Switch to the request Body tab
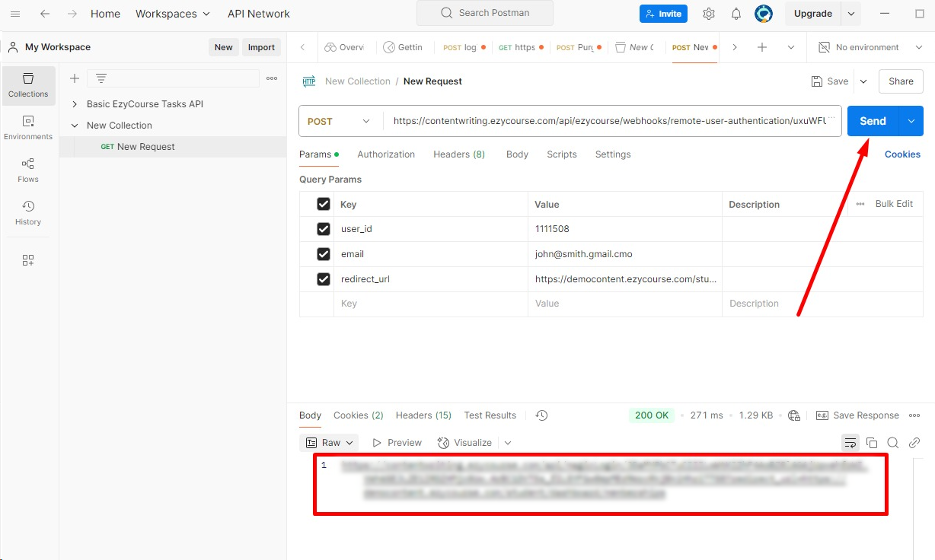The height and width of the screenshot is (560, 935). (517, 154)
